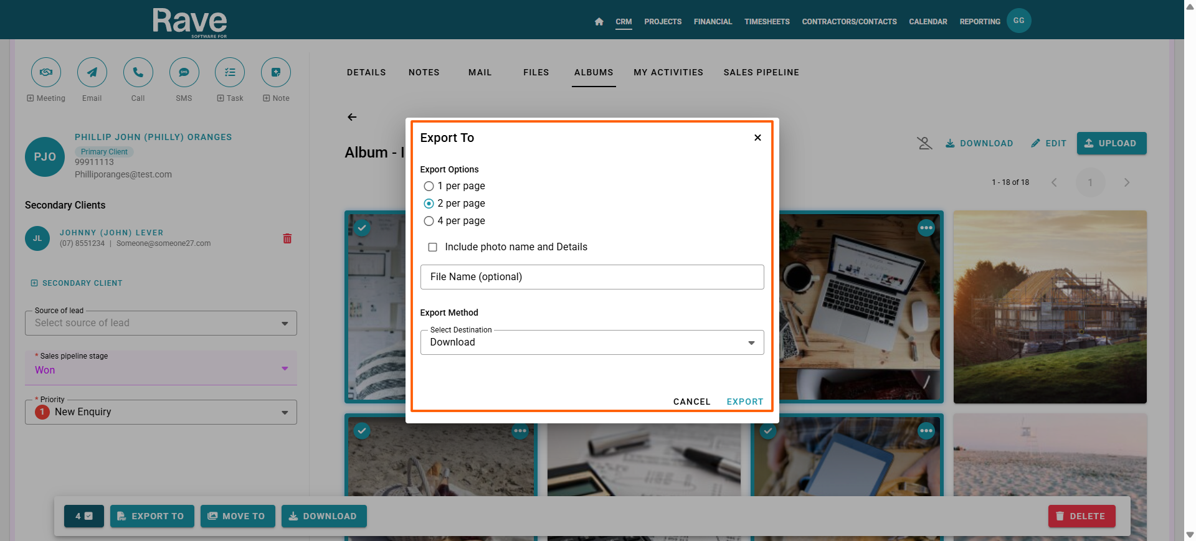
Task: Log a Call with the phone icon
Action: pos(138,72)
